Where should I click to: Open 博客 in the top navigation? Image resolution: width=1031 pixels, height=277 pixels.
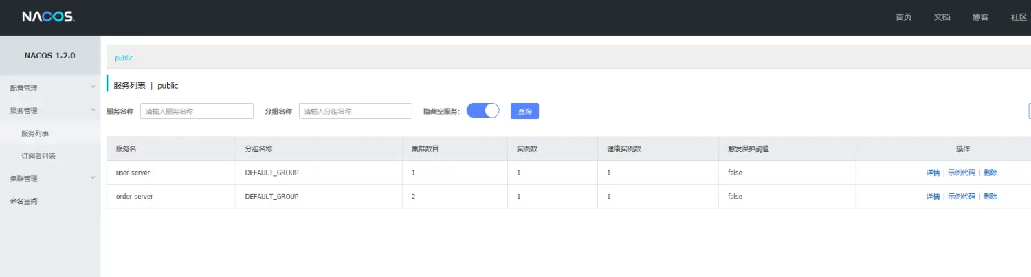[980, 17]
